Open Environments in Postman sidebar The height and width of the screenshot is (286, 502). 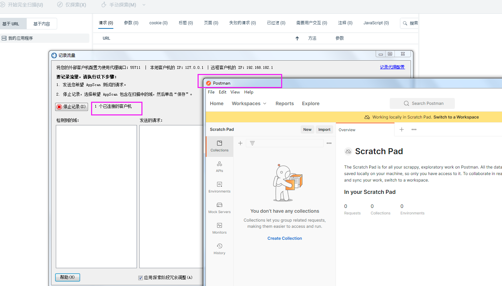coord(219,187)
